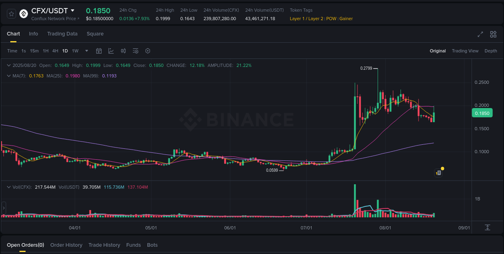504x254 pixels.
Task: Click the trading panel icon near the yellow dot
Action: (x=438, y=173)
